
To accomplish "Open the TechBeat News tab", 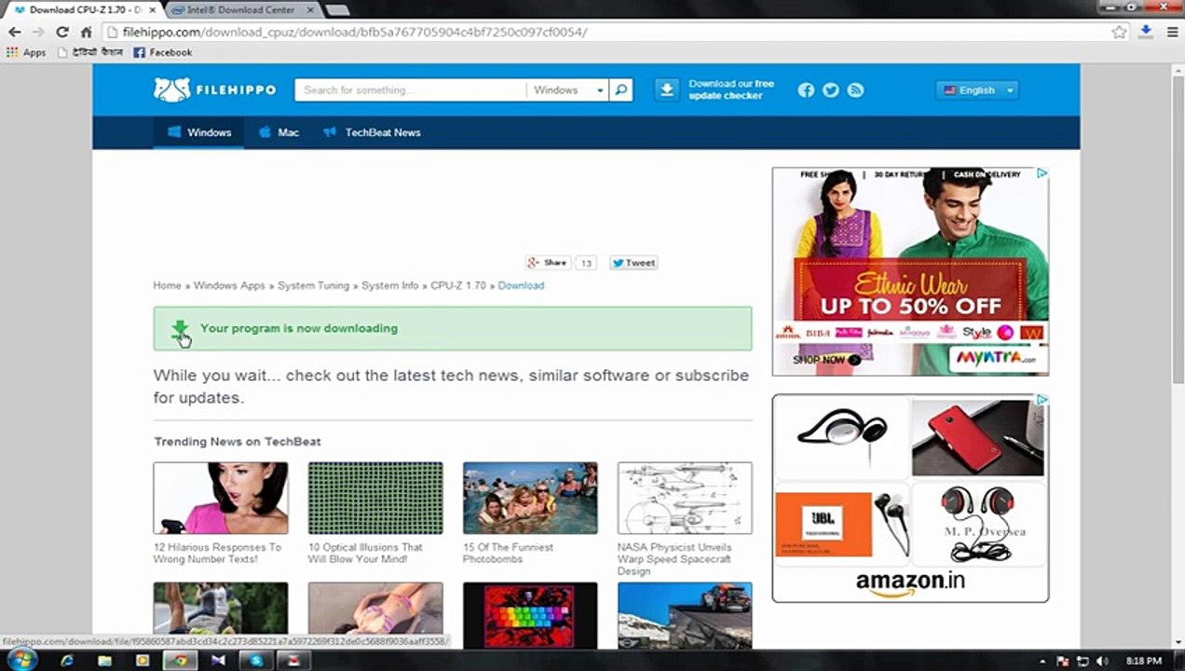I will pos(372,132).
